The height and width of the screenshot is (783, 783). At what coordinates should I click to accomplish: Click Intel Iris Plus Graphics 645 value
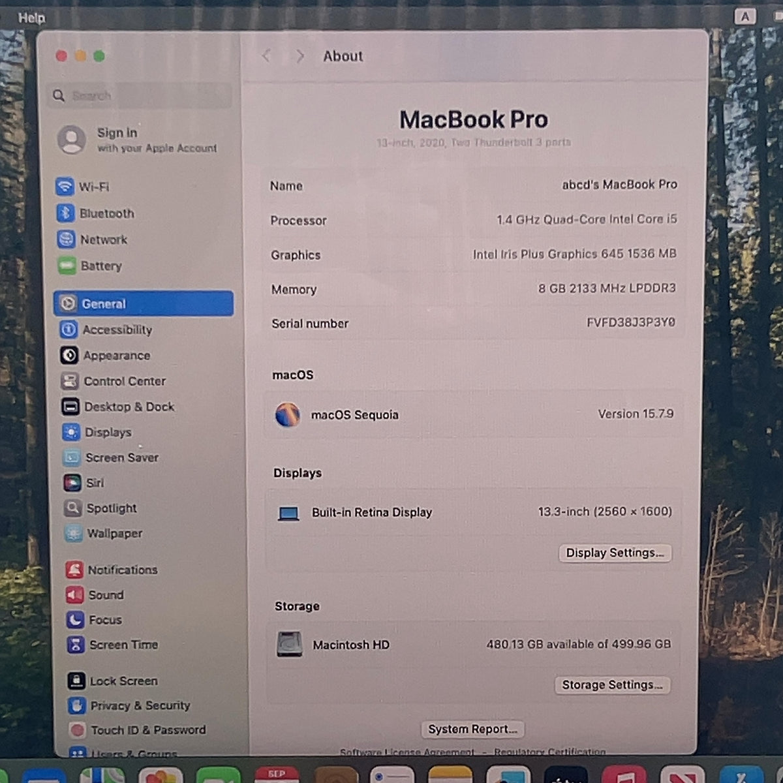point(575,254)
